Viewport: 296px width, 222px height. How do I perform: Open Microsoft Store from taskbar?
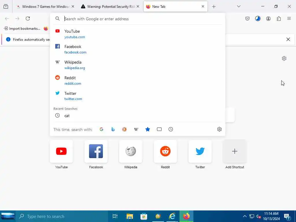click(144, 216)
